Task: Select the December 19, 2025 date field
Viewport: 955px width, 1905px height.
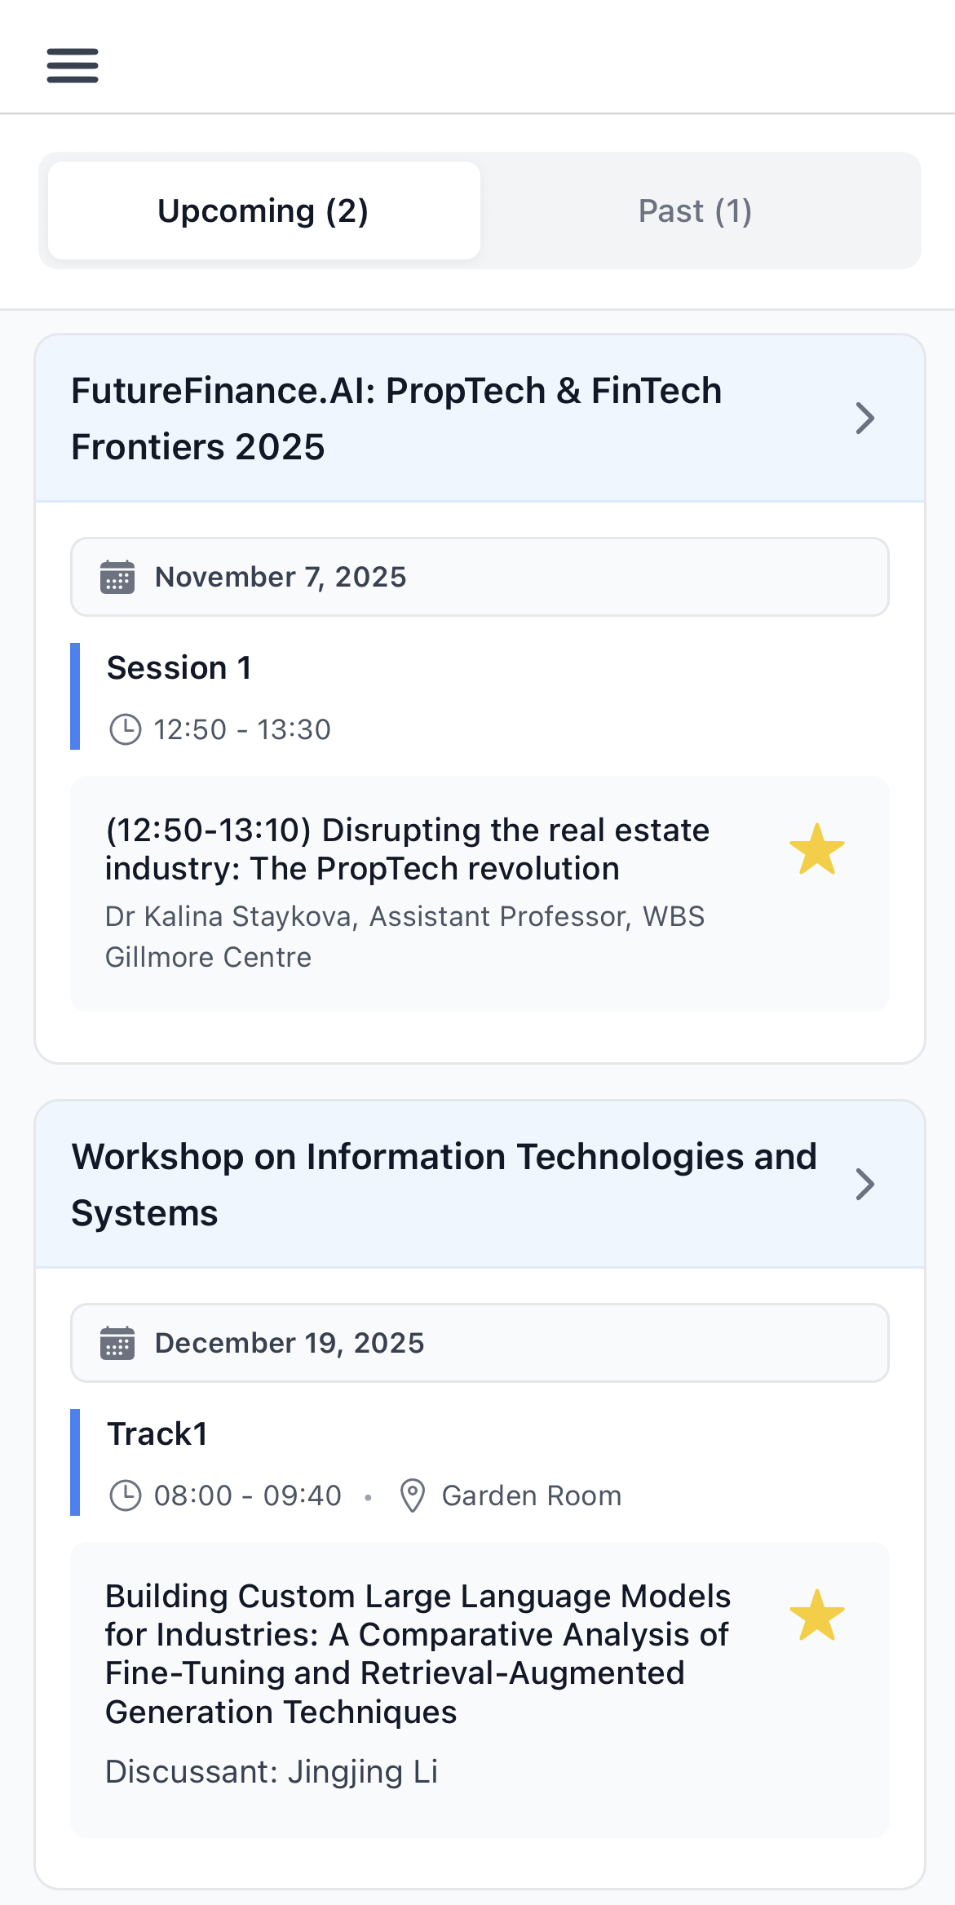Action: pyautogui.click(x=480, y=1344)
